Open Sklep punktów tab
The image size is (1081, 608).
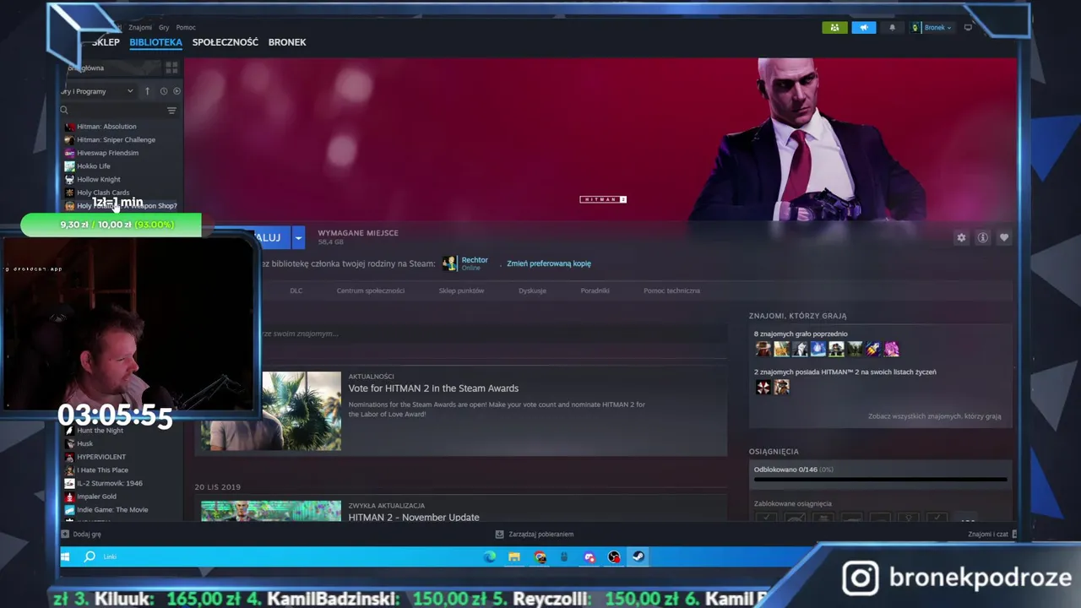point(461,290)
